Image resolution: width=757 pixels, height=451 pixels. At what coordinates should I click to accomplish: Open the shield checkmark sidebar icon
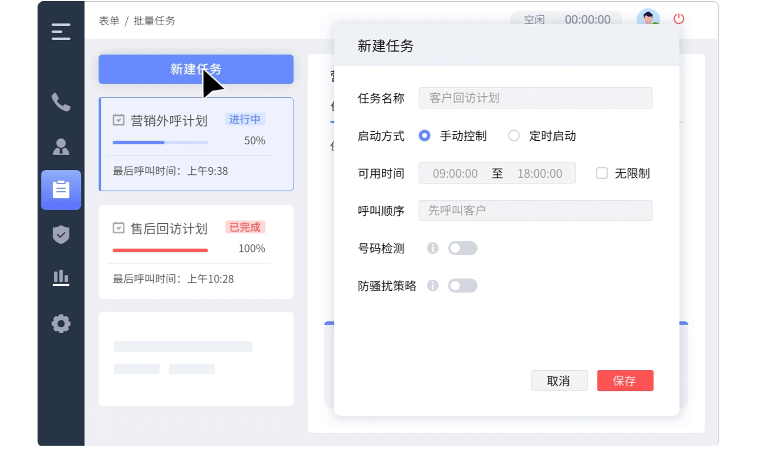pos(61,235)
